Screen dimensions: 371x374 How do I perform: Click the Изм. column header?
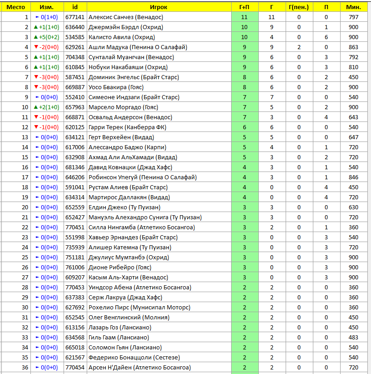coord(47,7)
